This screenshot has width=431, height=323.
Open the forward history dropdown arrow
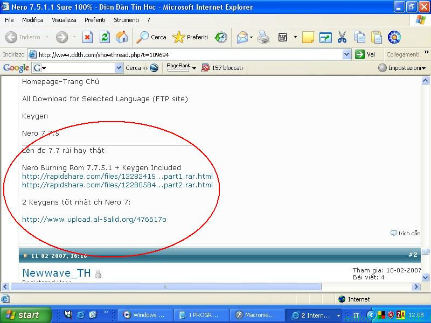pyautogui.click(x=74, y=37)
